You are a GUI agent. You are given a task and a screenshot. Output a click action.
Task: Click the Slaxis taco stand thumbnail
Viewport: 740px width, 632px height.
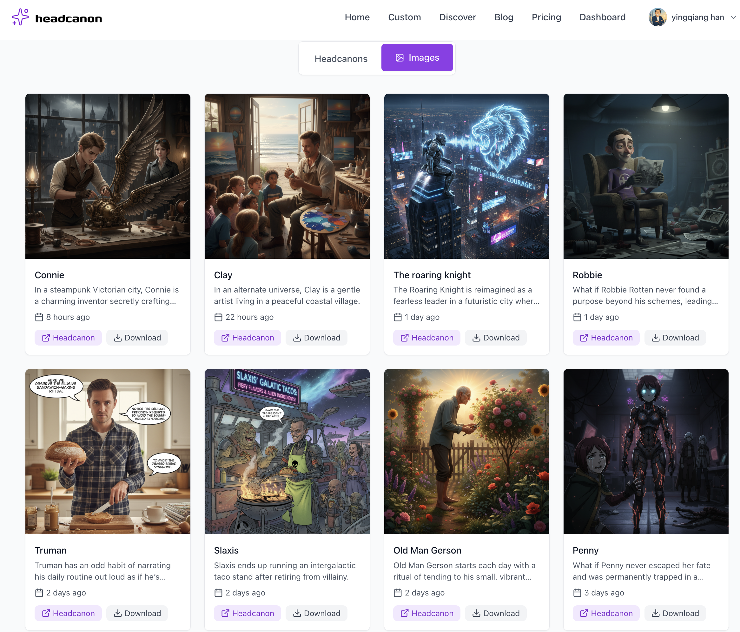(287, 452)
